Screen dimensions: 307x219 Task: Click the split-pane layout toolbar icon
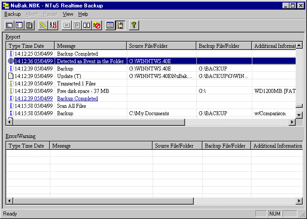tap(19, 25)
